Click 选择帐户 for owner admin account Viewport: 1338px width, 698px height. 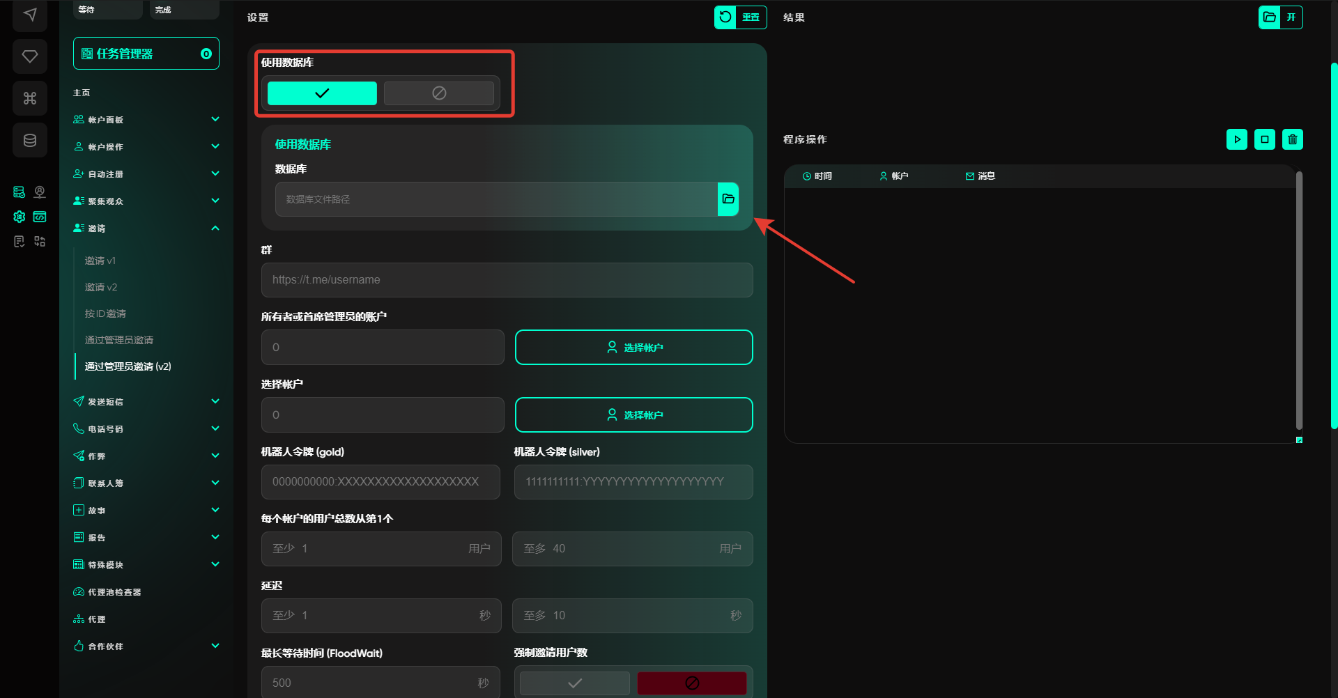click(x=633, y=347)
